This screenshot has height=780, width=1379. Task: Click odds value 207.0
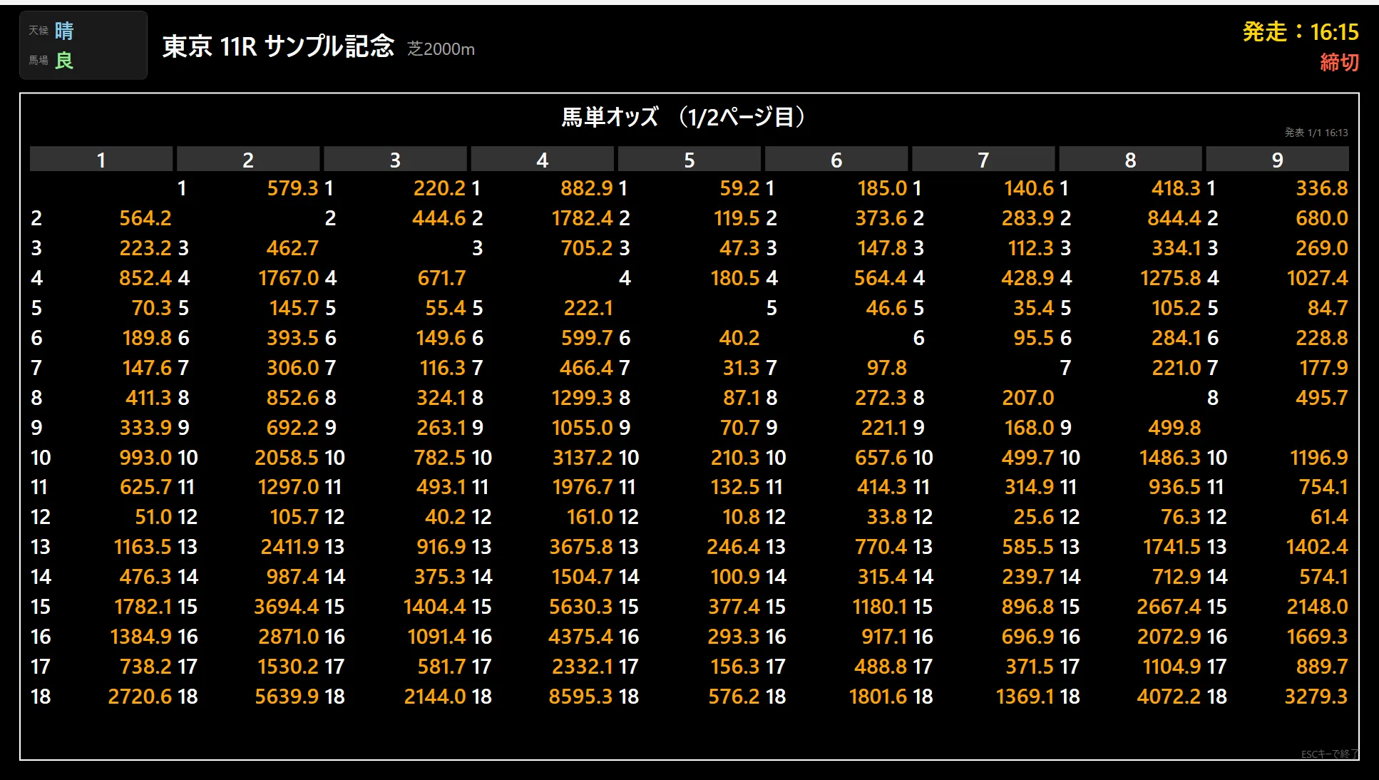click(x=1028, y=398)
